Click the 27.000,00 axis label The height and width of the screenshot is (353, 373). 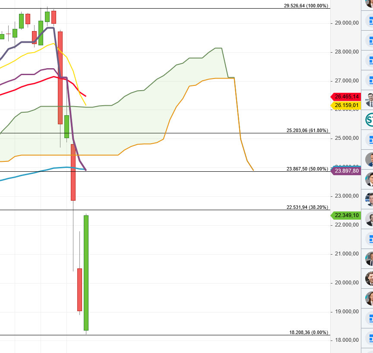[347, 81]
